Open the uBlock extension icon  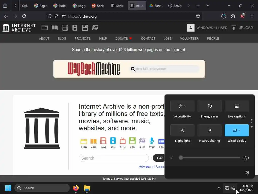pyautogui.click(x=242, y=16)
